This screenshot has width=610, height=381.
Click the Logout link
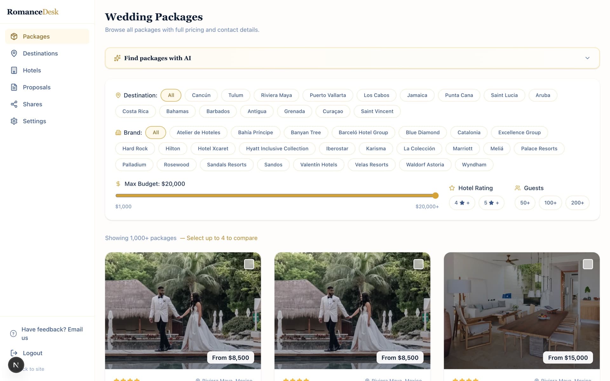tap(32, 353)
